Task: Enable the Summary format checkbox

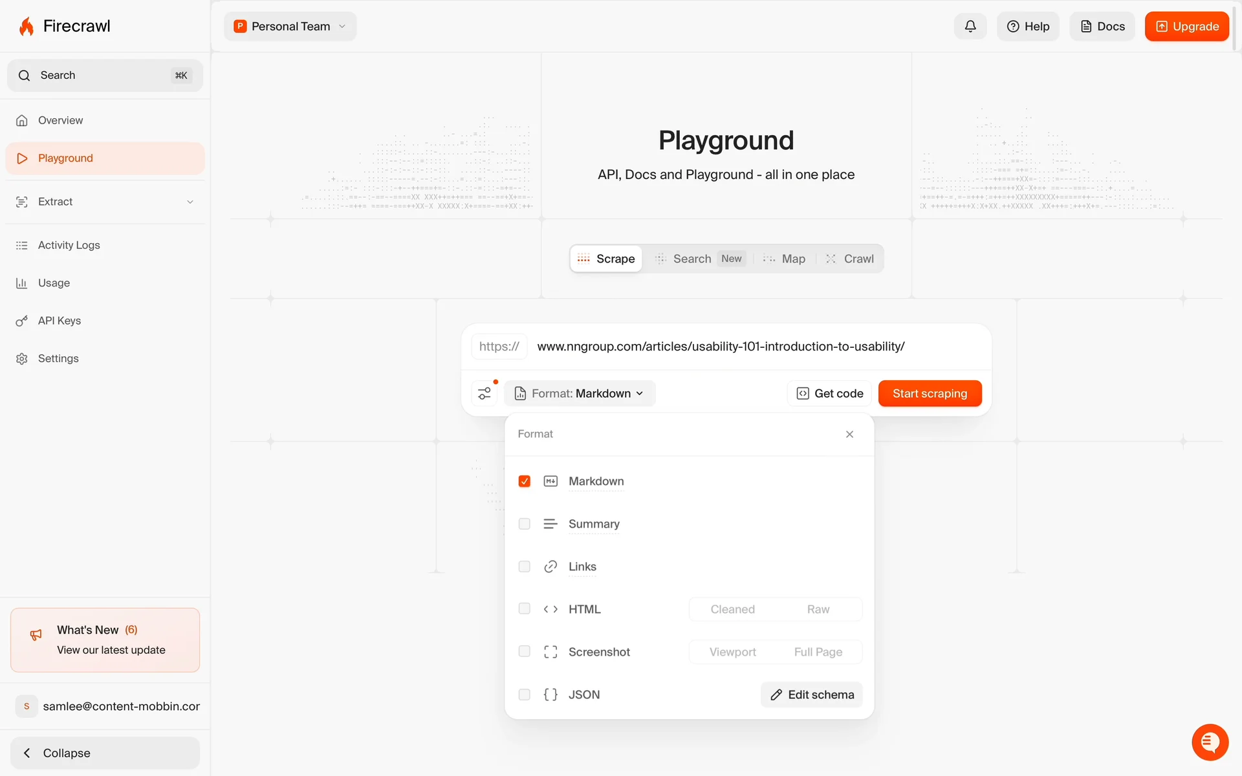Action: (x=525, y=524)
